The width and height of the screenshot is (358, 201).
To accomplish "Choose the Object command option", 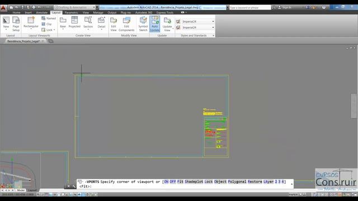I will 220,181.
